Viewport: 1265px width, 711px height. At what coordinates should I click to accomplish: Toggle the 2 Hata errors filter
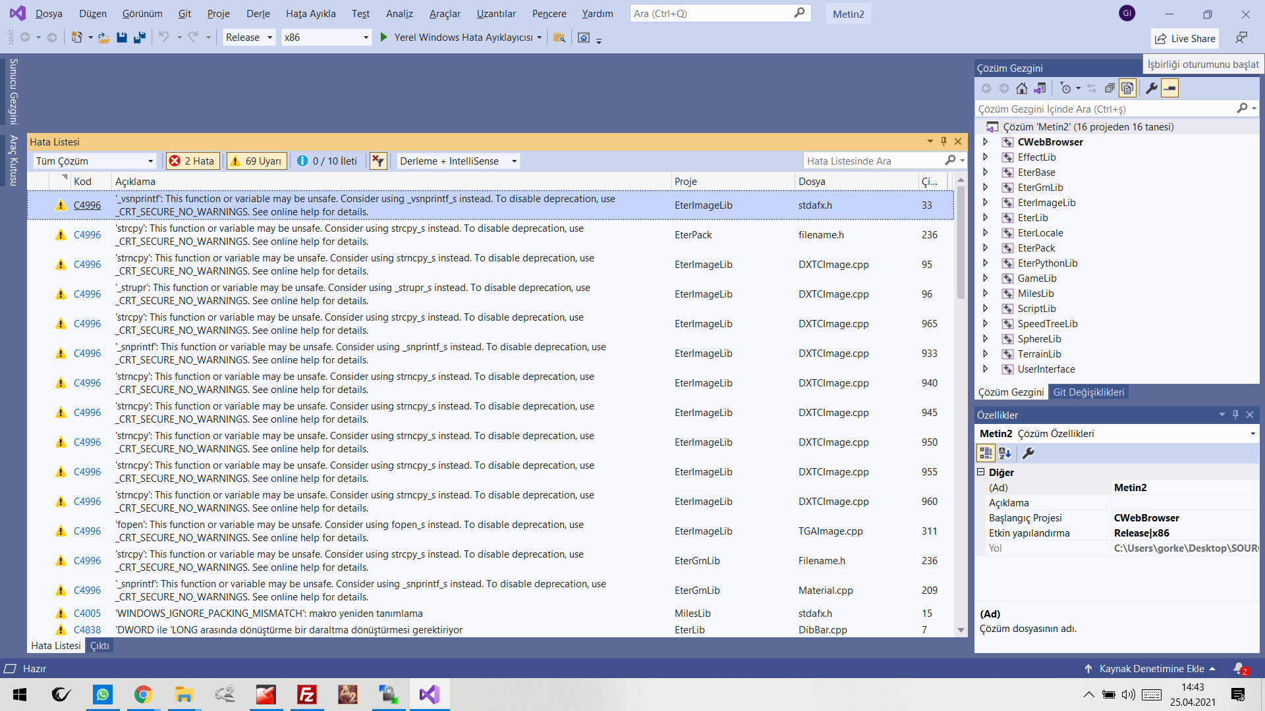pyautogui.click(x=192, y=161)
